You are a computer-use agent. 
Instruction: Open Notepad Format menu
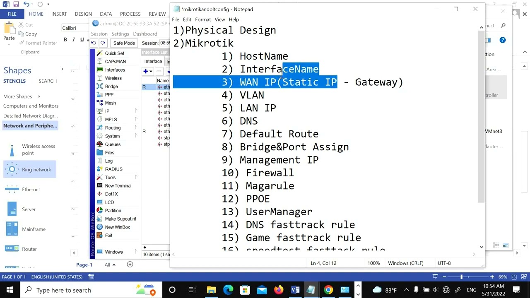pyautogui.click(x=203, y=19)
